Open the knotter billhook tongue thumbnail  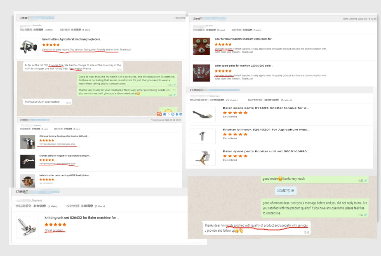[x=28, y=162]
